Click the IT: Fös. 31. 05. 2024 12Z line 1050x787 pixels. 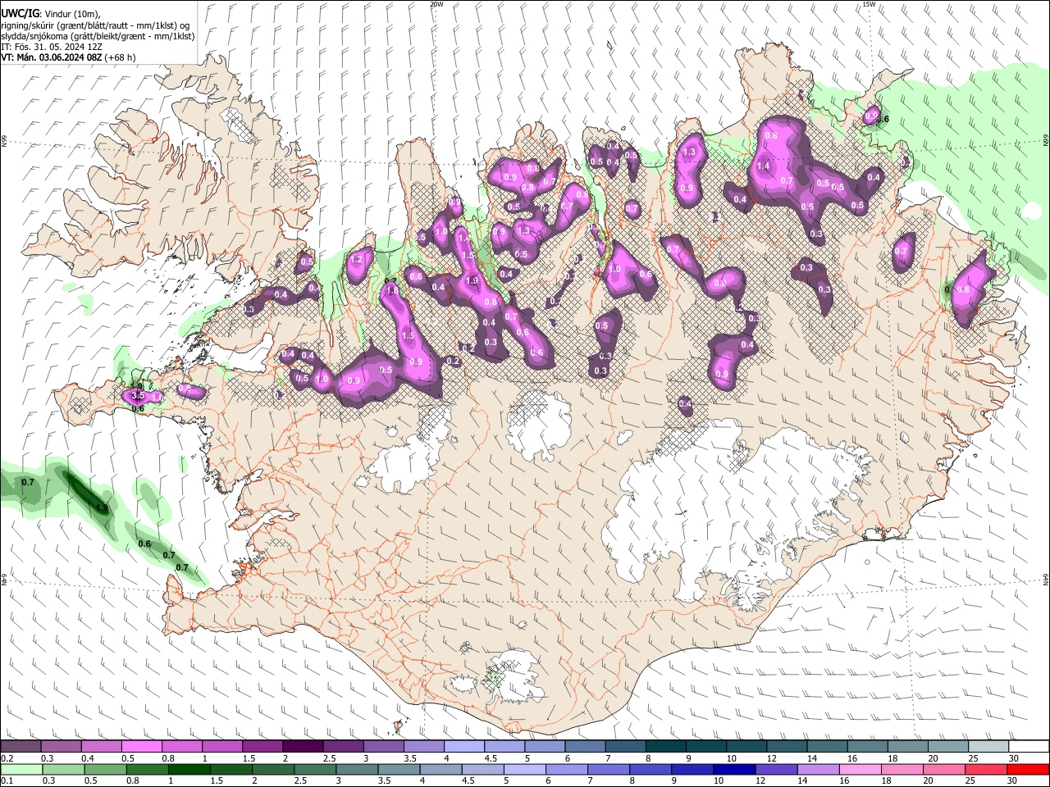pos(52,47)
